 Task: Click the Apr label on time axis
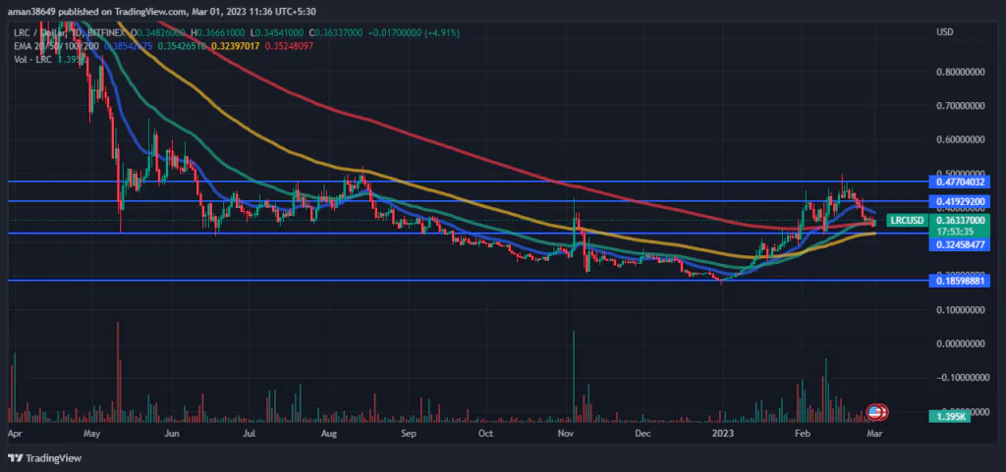click(x=14, y=434)
